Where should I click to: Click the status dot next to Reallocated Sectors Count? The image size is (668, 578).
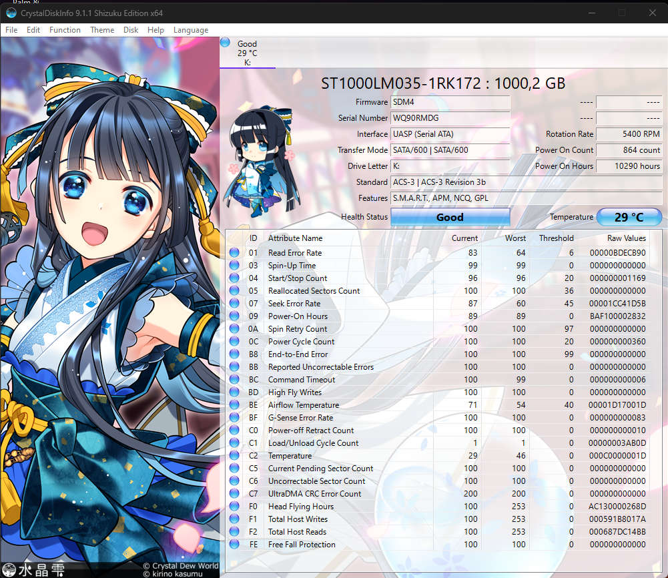234,291
